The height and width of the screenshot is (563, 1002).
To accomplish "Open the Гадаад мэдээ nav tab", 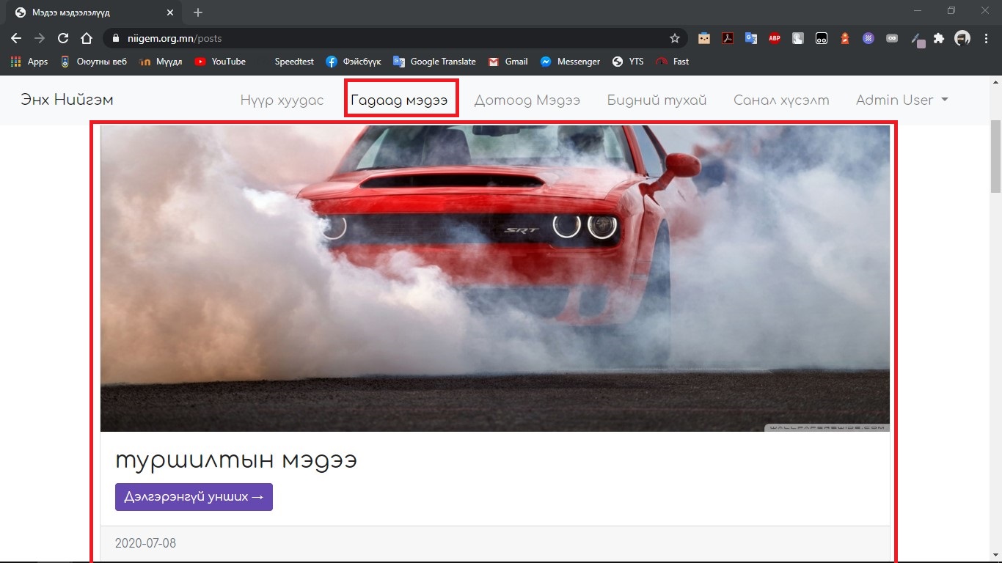I will (399, 100).
